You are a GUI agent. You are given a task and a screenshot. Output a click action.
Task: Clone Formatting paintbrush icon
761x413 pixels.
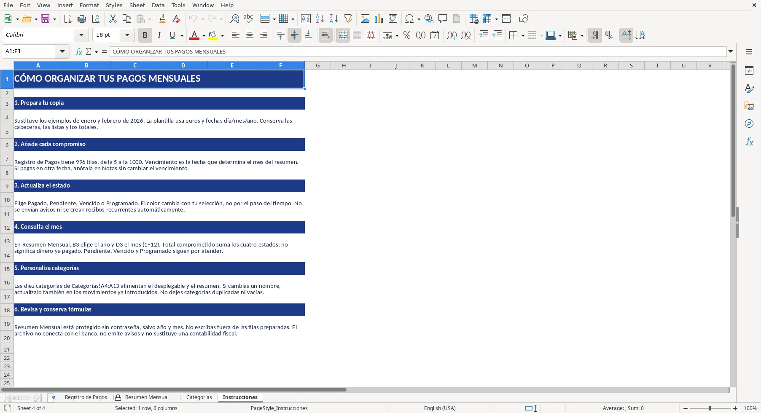(163, 19)
